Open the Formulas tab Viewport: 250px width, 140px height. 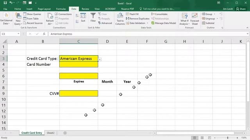(61, 9)
